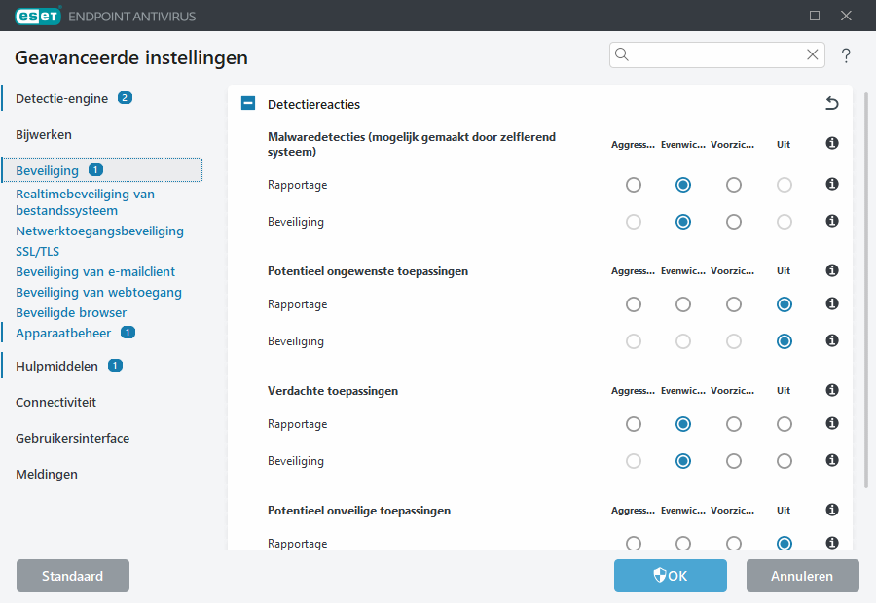This screenshot has height=603, width=876.
Task: Click the OK button
Action: click(x=670, y=576)
